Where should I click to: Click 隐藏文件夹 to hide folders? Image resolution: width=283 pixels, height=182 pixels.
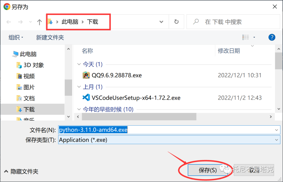(21, 171)
